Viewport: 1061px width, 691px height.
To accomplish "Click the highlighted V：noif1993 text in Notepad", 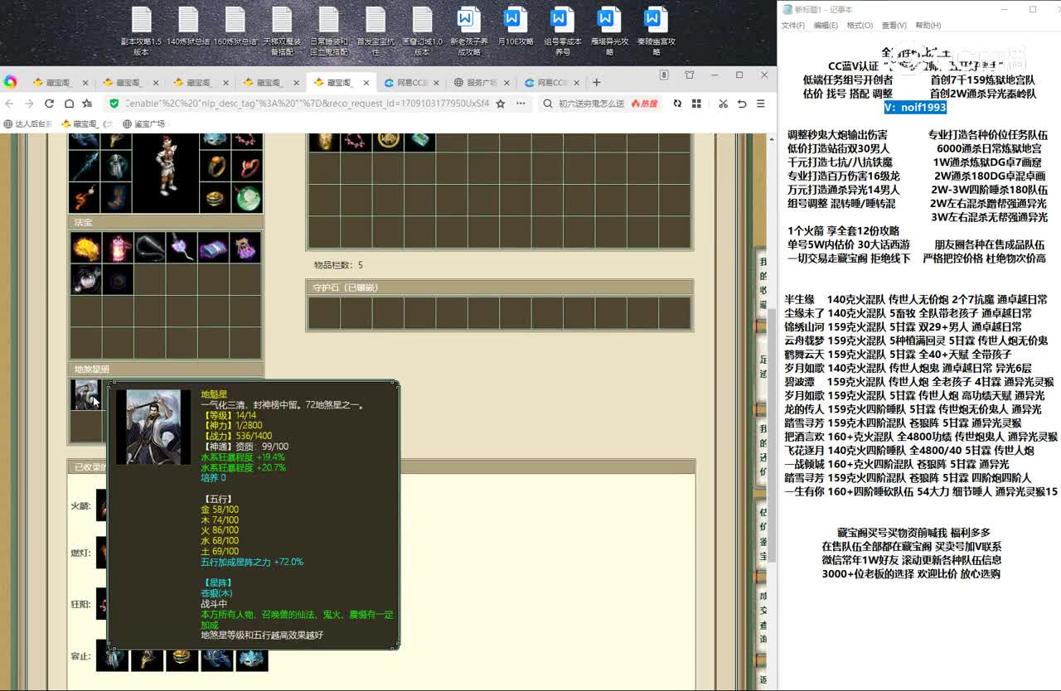I will point(915,107).
